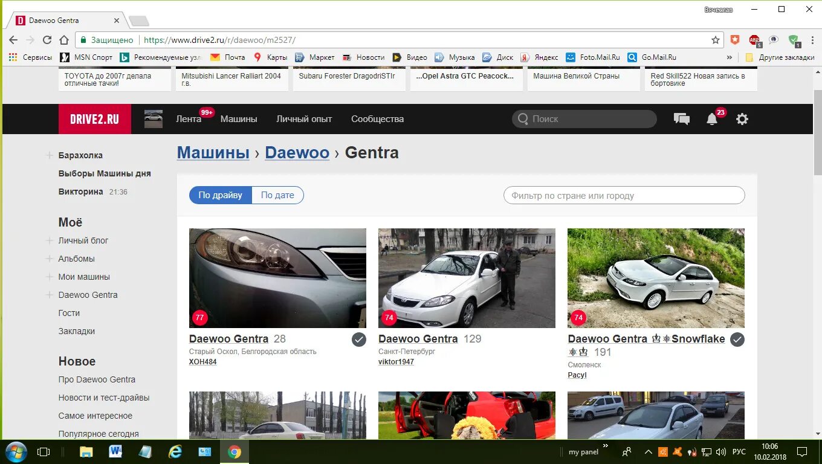Open user viktor1947 profile link
The width and height of the screenshot is (822, 464).
tap(396, 362)
